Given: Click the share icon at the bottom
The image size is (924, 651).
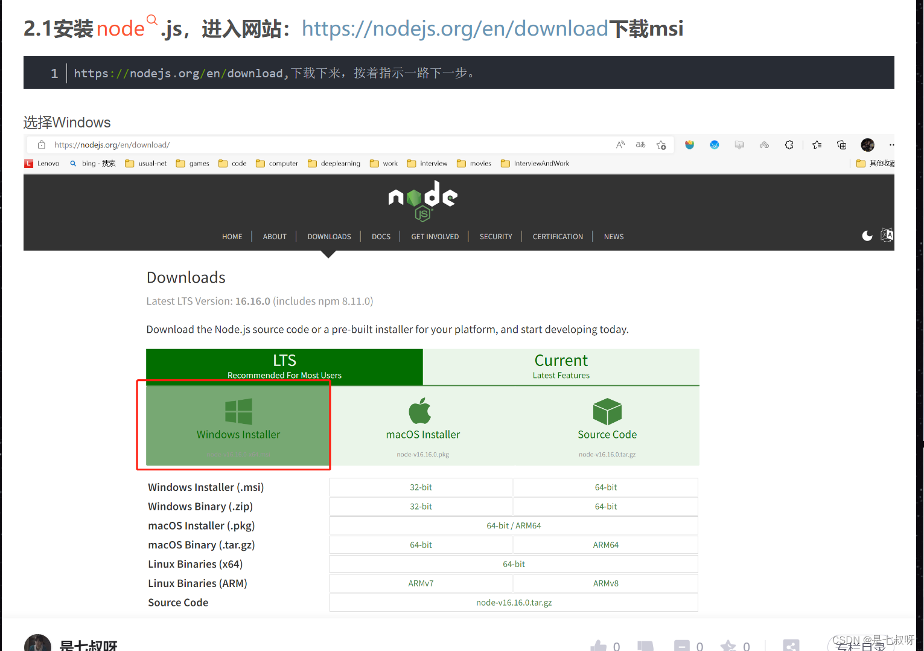Looking at the screenshot, I should click(791, 645).
